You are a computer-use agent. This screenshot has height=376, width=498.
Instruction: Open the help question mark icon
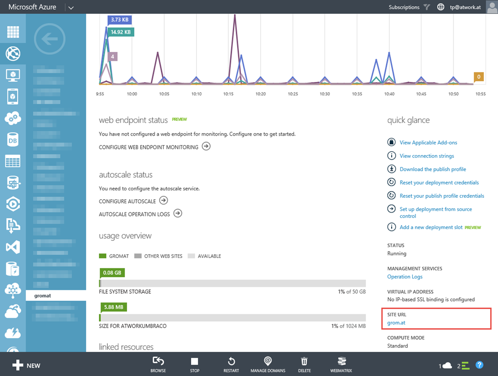(x=479, y=365)
